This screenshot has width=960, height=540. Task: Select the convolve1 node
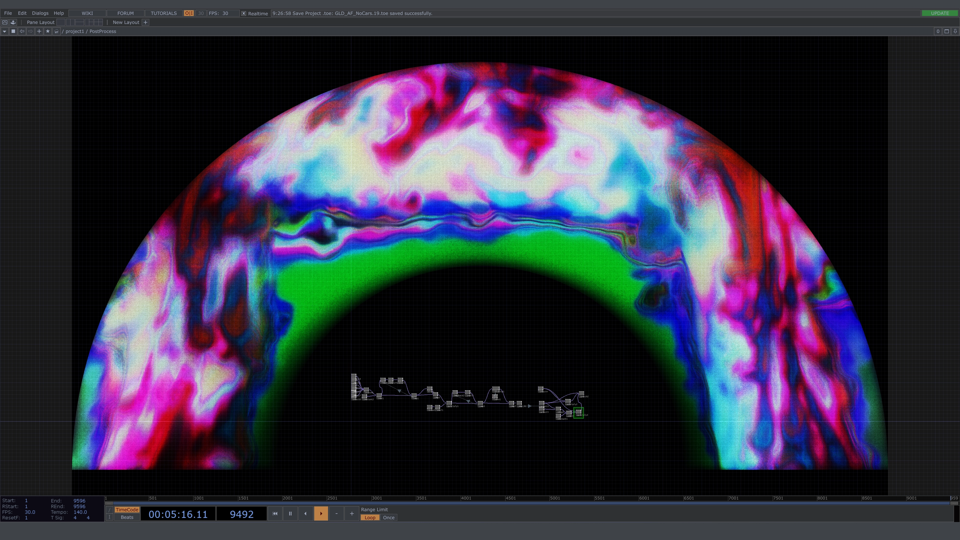point(496,388)
